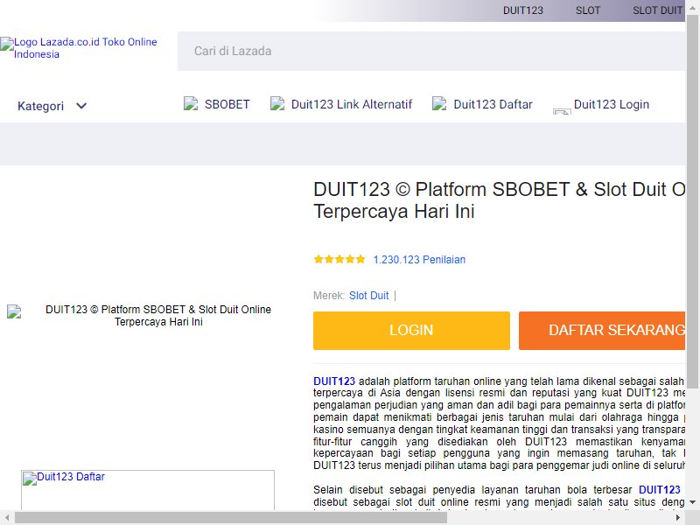Image resolution: width=700 pixels, height=525 pixels.
Task: Follow the bold DUIT123 link starting description
Action: coord(334,381)
